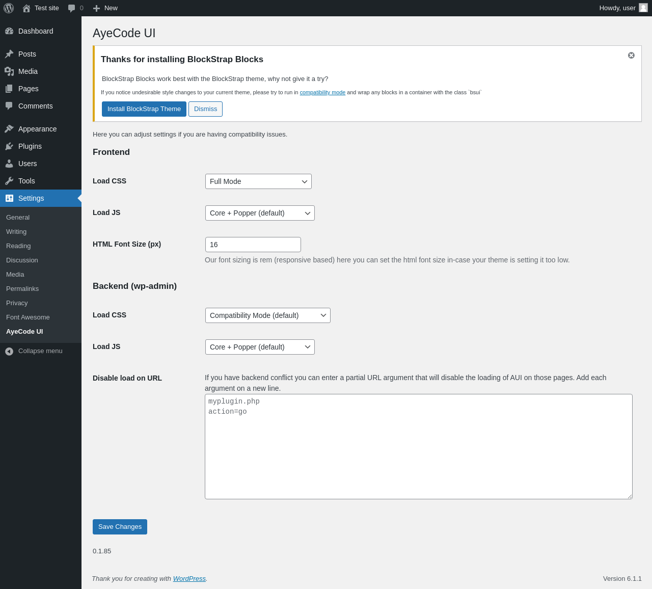Click the Save Changes button
The image size is (652, 589).
click(x=120, y=527)
